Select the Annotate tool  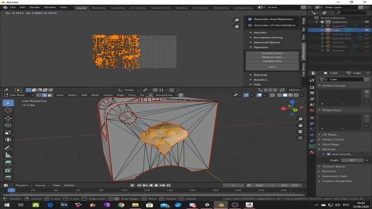(8, 148)
